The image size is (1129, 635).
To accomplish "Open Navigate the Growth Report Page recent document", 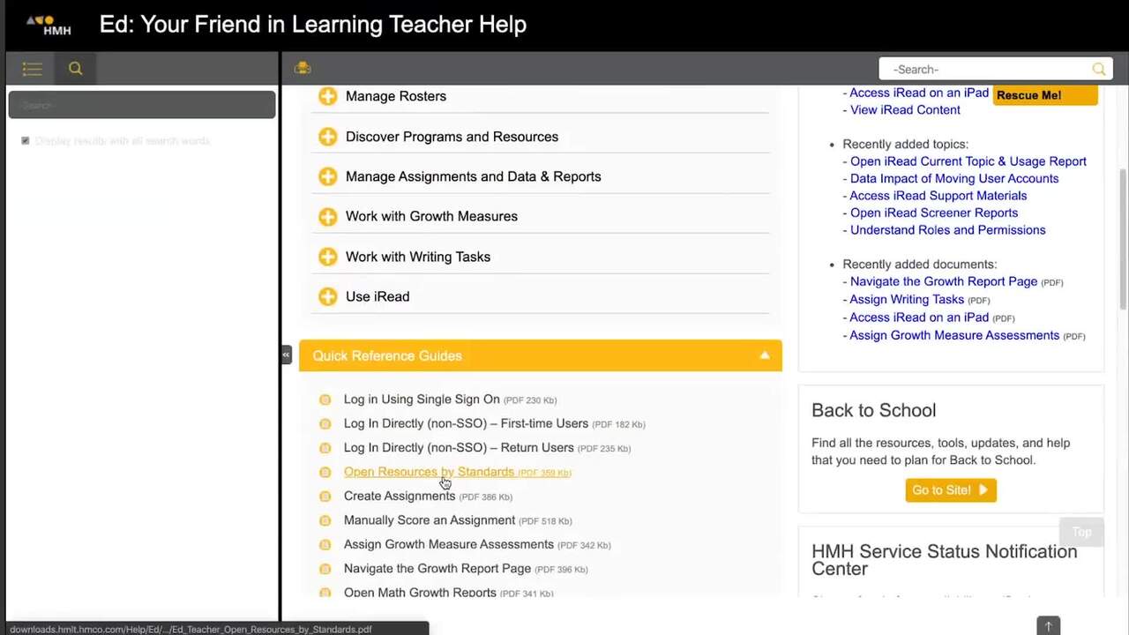I will tap(944, 281).
